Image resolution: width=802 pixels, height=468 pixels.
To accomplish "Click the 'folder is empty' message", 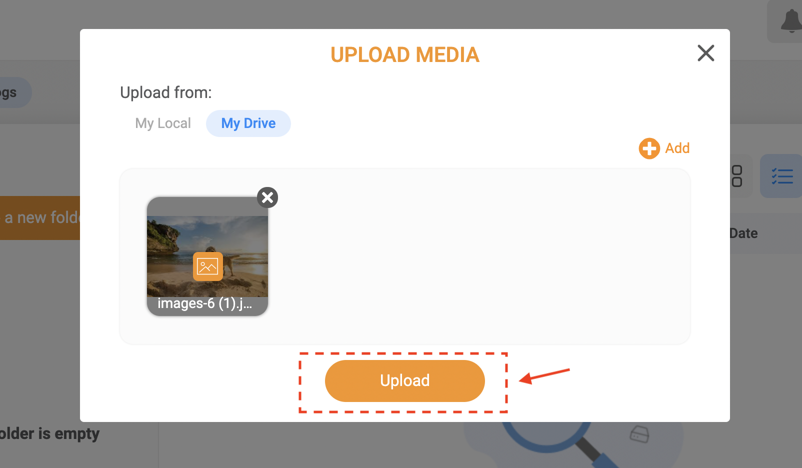I will (x=49, y=433).
